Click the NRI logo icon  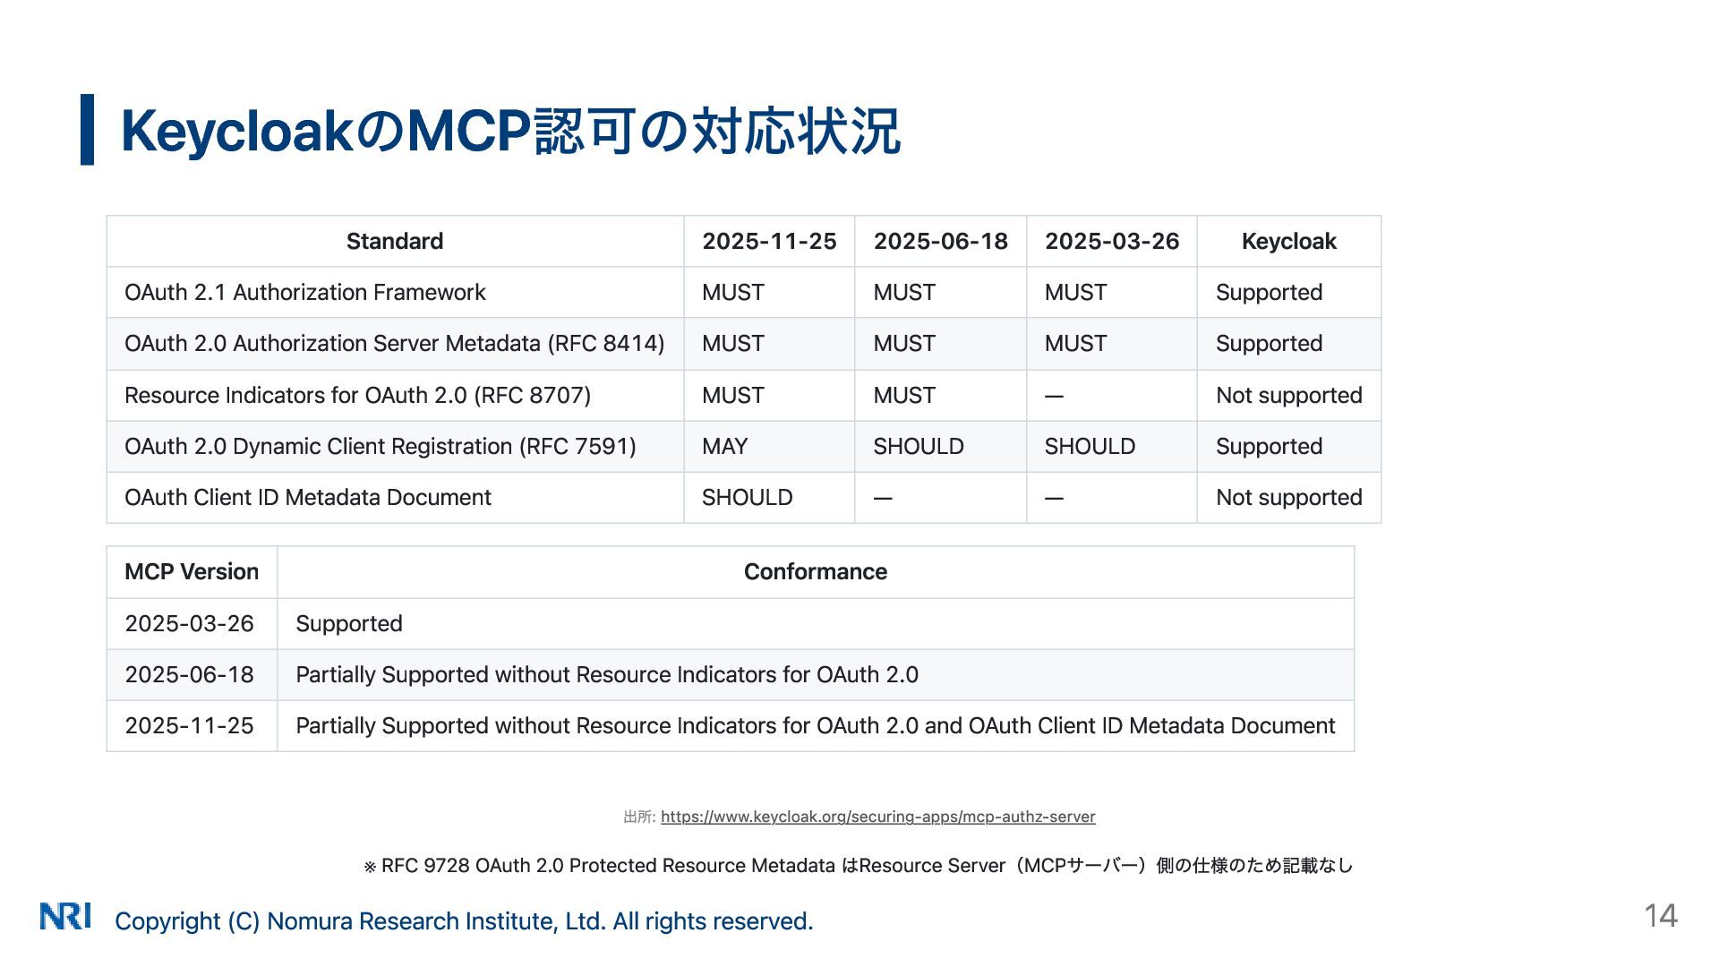(64, 916)
